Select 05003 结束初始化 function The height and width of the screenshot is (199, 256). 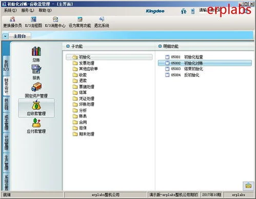point(184,69)
